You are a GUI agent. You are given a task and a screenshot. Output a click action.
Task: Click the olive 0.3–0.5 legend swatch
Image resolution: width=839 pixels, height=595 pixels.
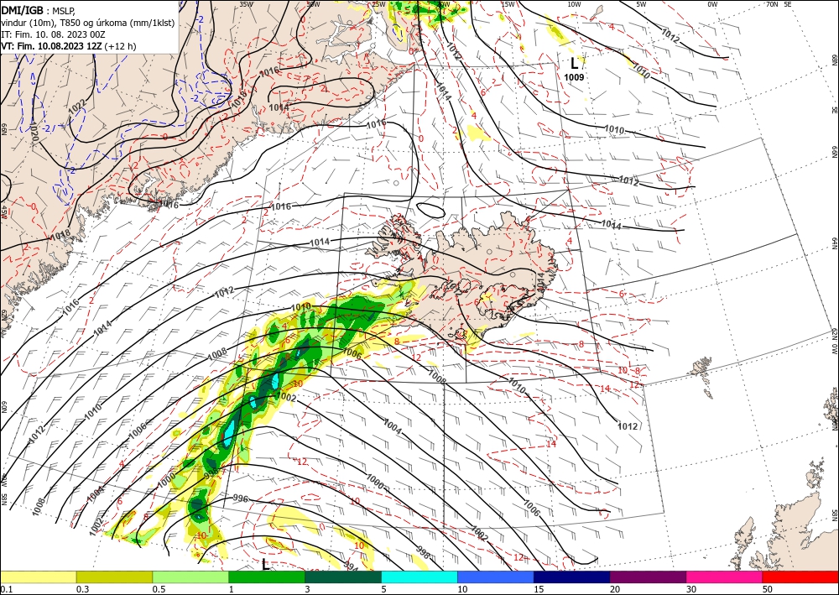click(114, 577)
